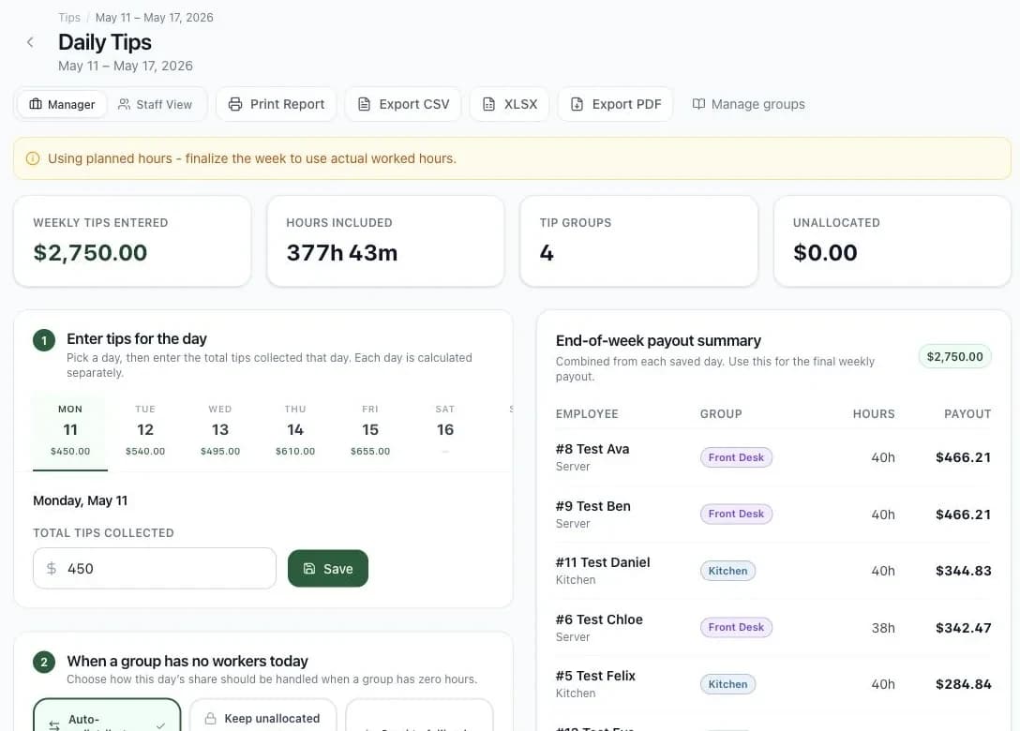The height and width of the screenshot is (731, 1020).
Task: Click the Front Desk badge for Test Ava
Action: (736, 457)
